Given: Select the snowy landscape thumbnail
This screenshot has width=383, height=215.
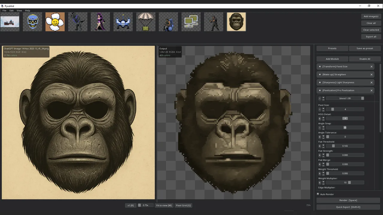Looking at the screenshot, I should (x=10, y=22).
